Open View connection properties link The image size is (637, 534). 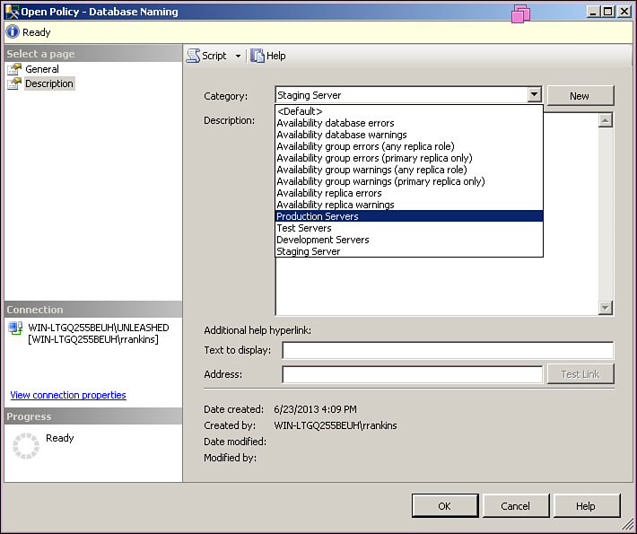click(68, 395)
